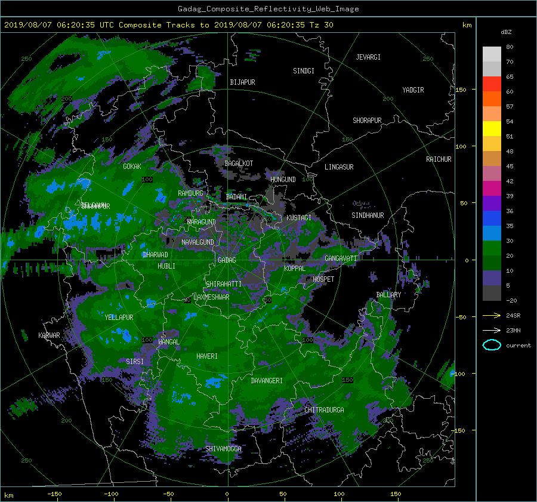Image resolution: width=537 pixels, height=502 pixels.
Task: Click the YADGIR city label
Action: tap(413, 90)
